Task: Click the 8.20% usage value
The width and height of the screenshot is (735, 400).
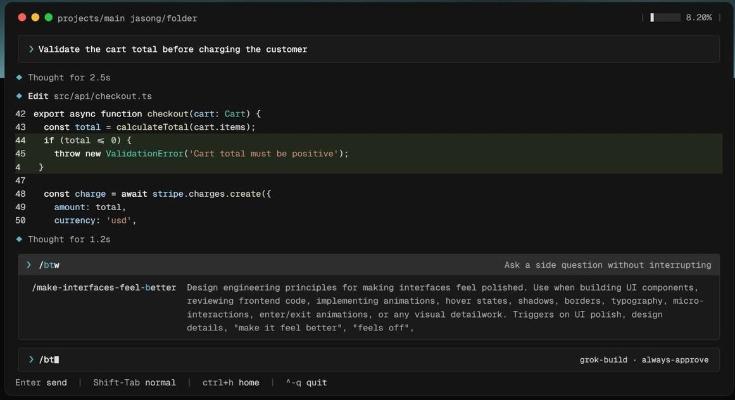Action: (698, 17)
